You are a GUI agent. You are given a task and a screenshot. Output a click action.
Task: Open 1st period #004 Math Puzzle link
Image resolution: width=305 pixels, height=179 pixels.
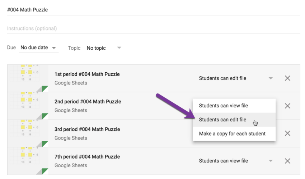click(x=87, y=74)
